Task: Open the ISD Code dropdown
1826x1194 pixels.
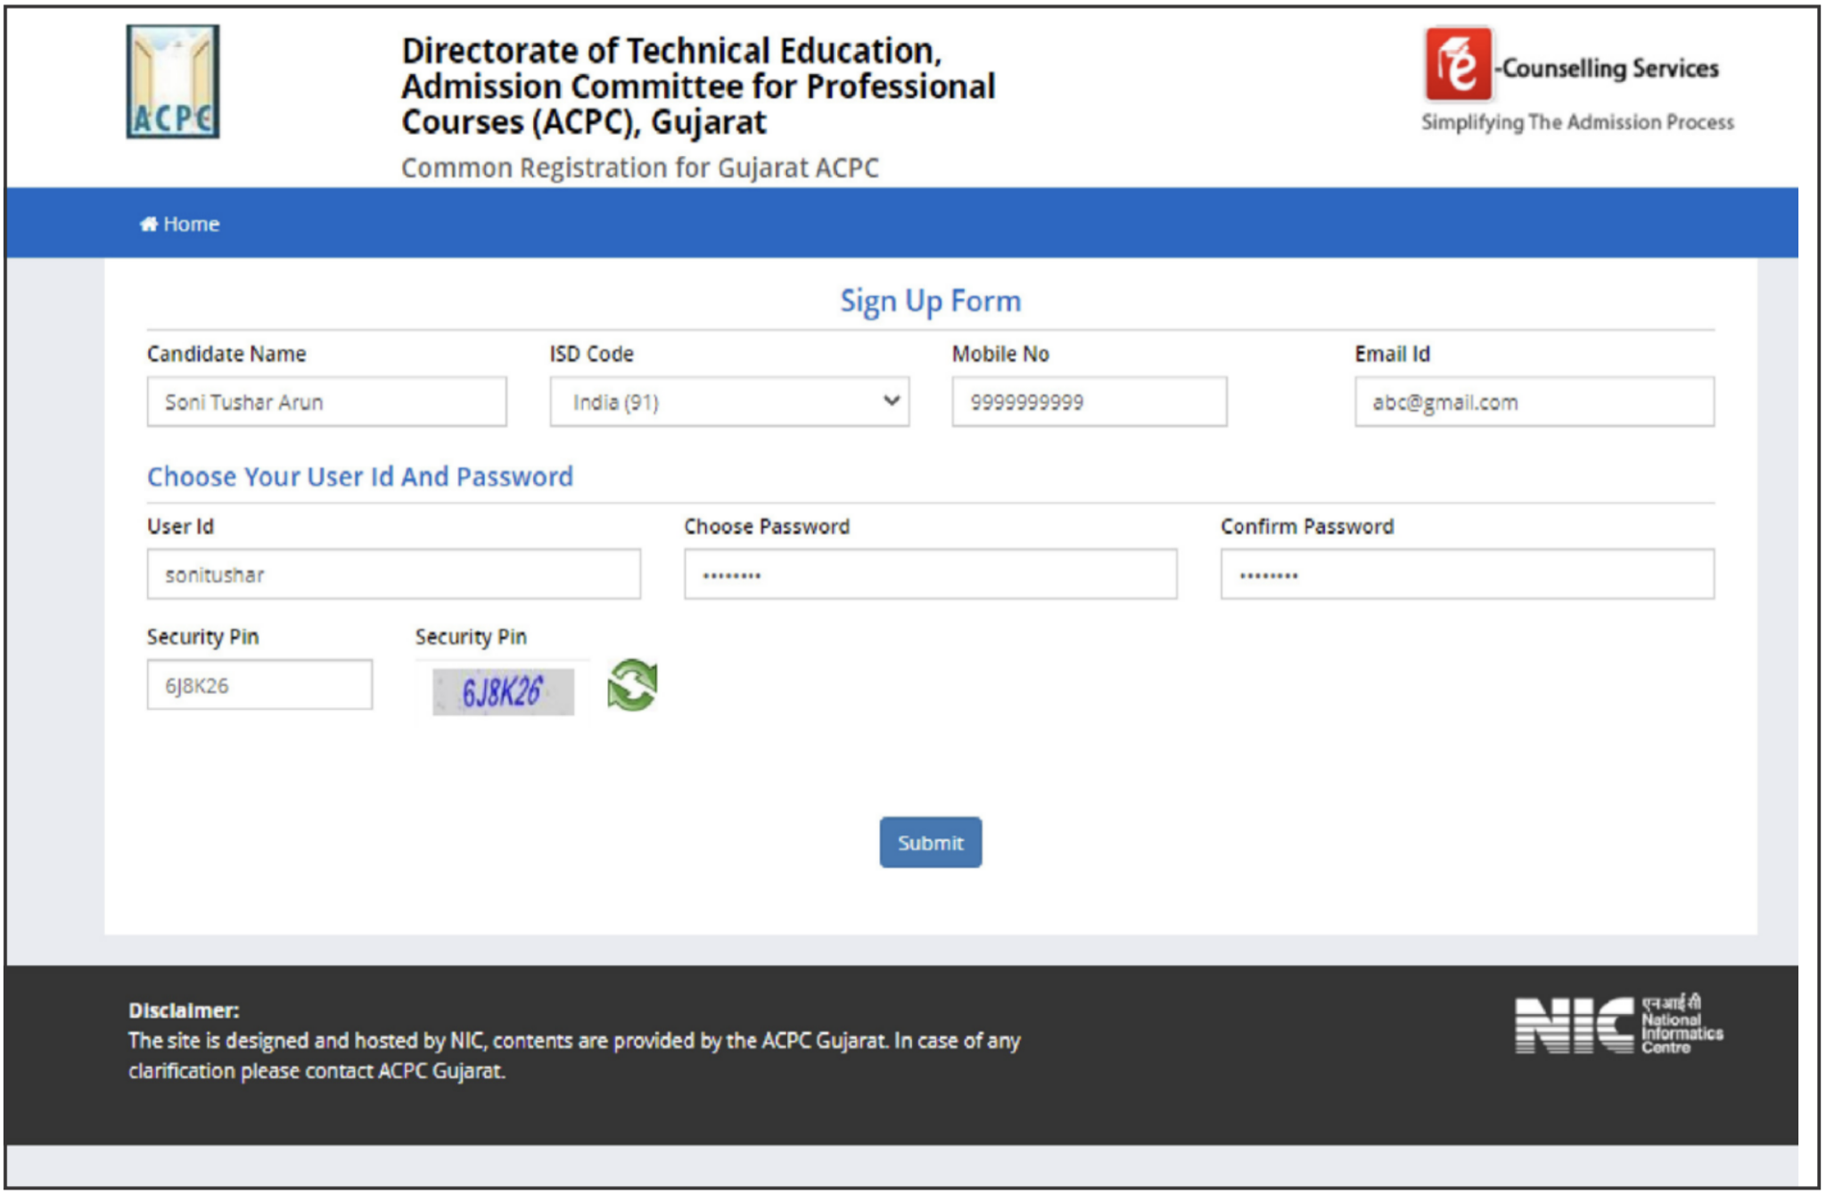Action: (729, 402)
